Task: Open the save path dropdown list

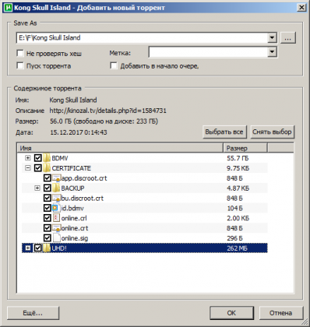Action: [272, 38]
